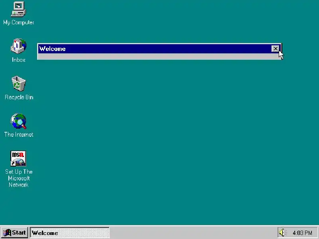
Task: Select Set Up The Microsoft Network shortcut
Action: pos(18,158)
